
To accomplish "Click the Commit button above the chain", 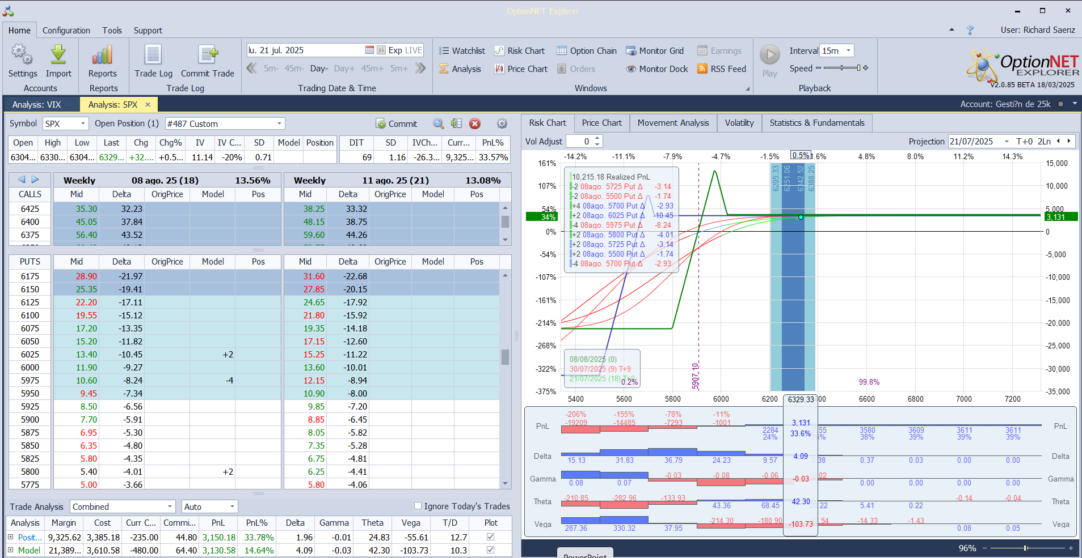I will click(x=396, y=123).
